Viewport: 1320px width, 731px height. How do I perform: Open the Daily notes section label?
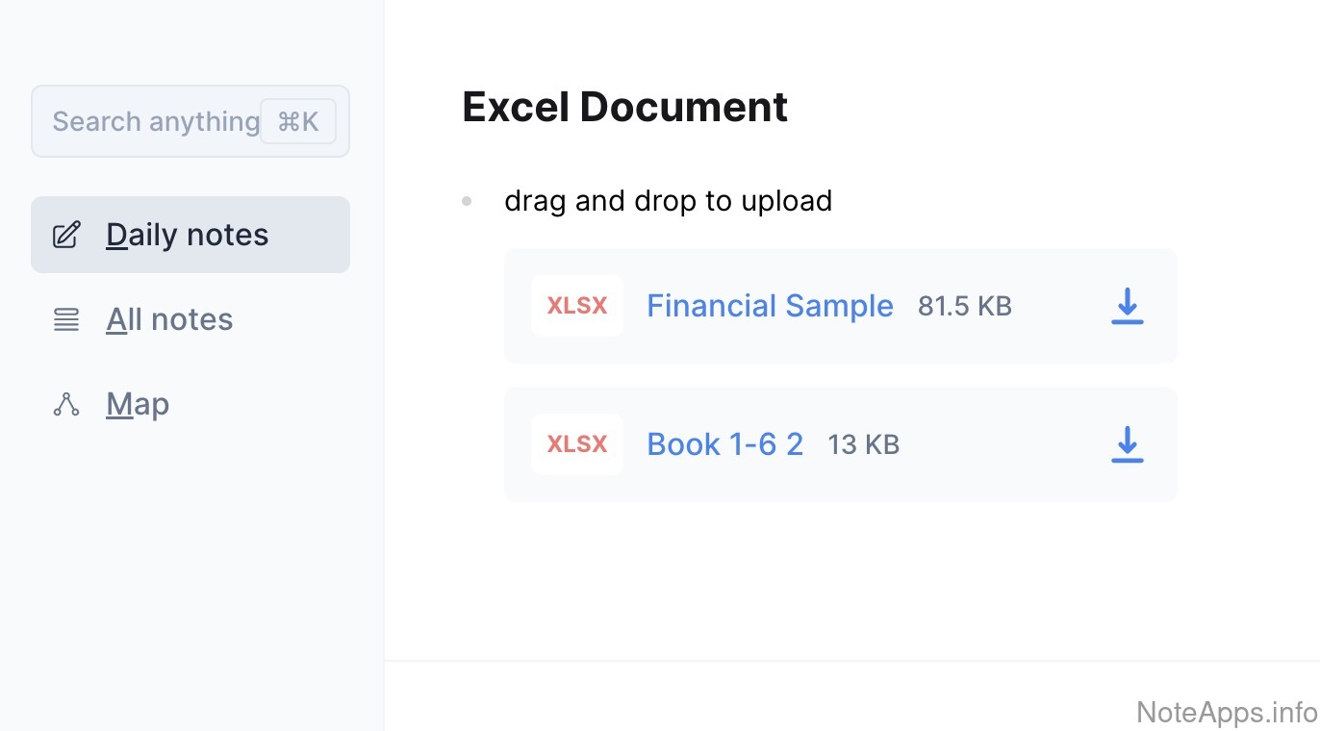click(188, 235)
